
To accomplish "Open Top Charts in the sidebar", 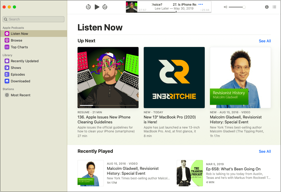I will [x=33, y=47].
